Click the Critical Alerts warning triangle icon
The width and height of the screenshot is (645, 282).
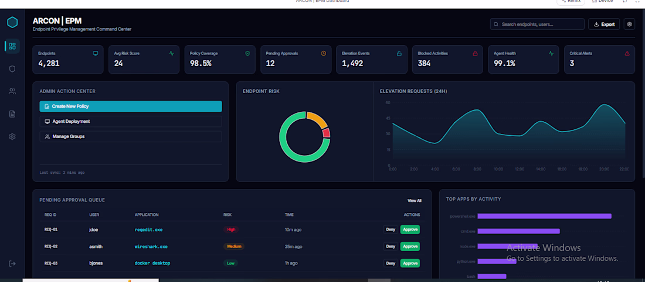pyautogui.click(x=627, y=53)
